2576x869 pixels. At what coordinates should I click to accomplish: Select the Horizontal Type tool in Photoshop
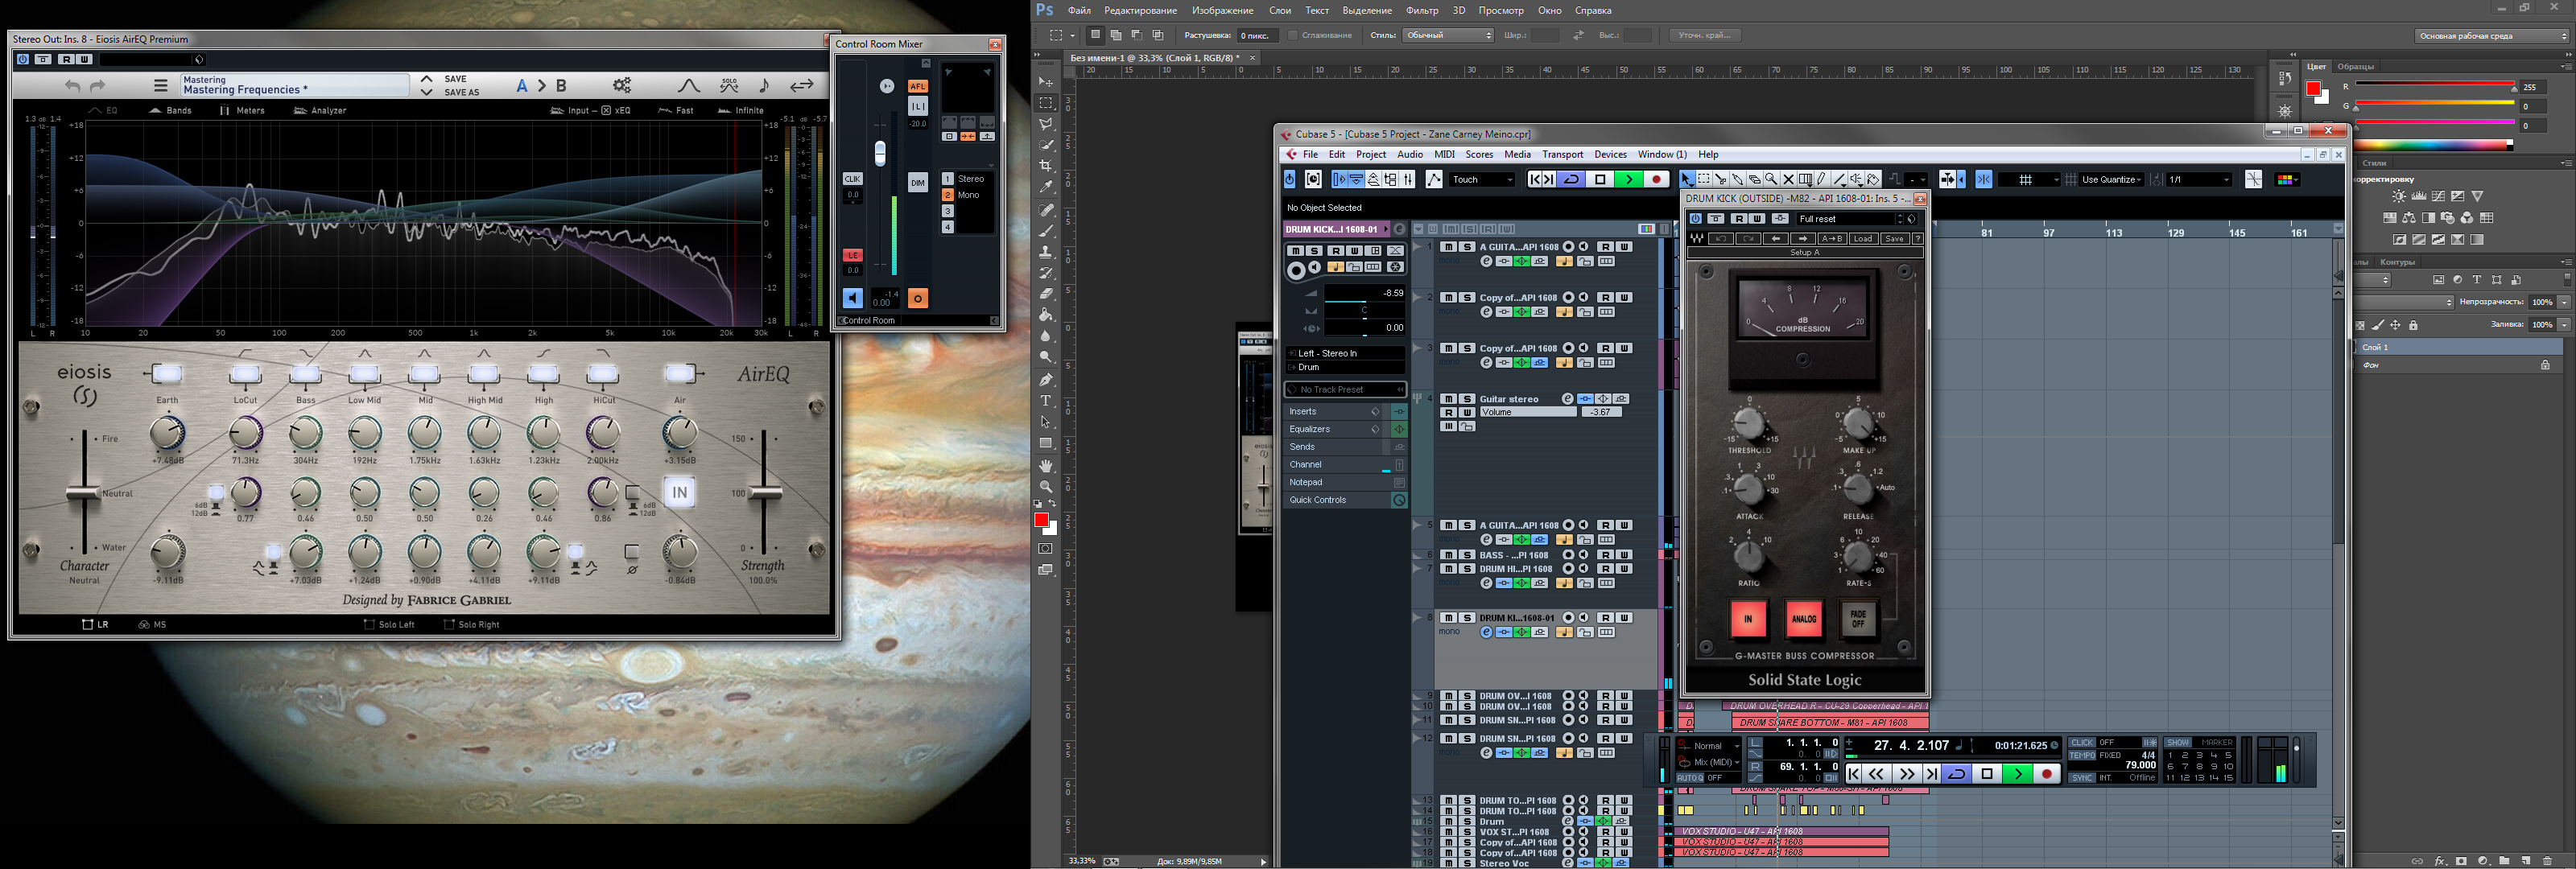1046,401
